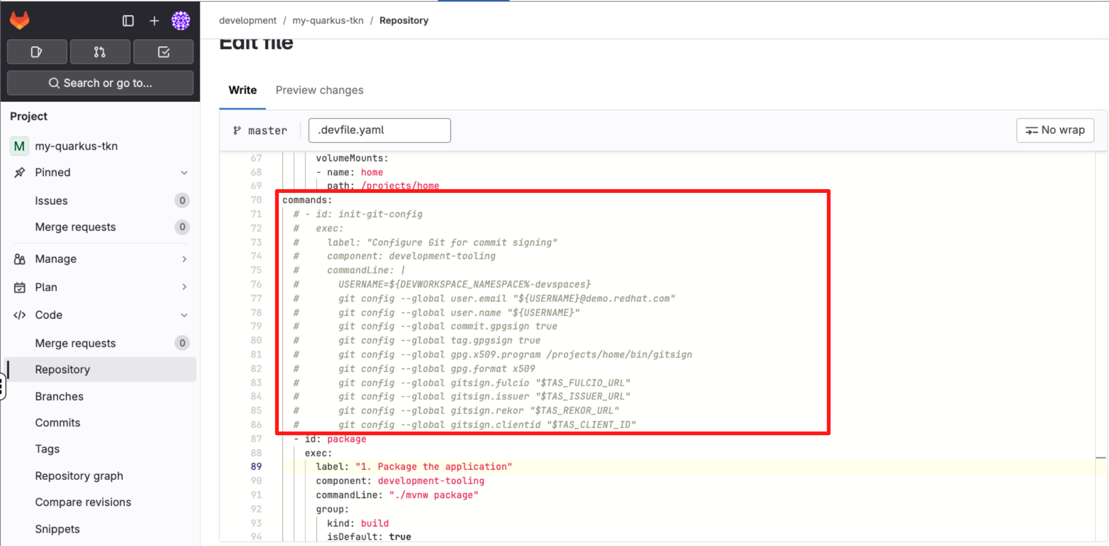Click the my-quarkus-tkn project avatar
This screenshot has height=546, width=1109.
tap(19, 146)
